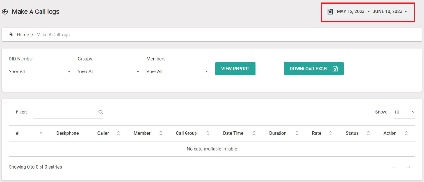Click the VIEW REPORT button
424x182 pixels.
[x=235, y=69]
